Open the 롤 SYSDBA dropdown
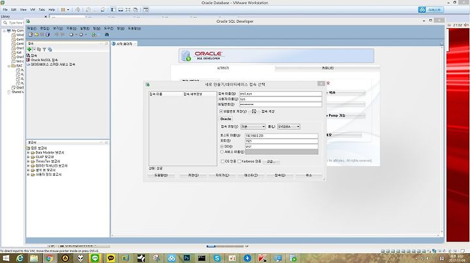The height and width of the screenshot is (263, 470). [x=289, y=127]
